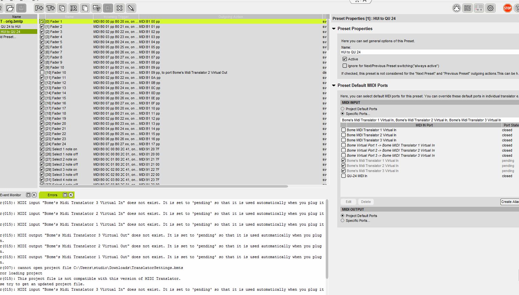Click the preset Name input field
519x295 pixels.
click(x=429, y=52)
